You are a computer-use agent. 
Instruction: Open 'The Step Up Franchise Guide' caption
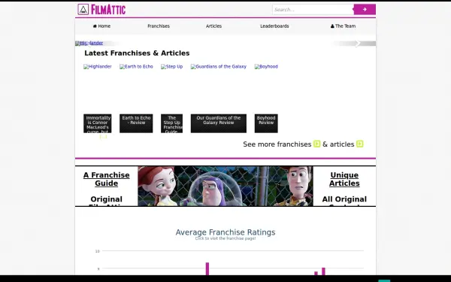(x=171, y=124)
